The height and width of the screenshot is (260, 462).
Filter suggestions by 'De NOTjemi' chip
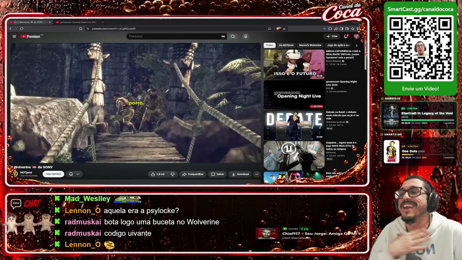286,45
